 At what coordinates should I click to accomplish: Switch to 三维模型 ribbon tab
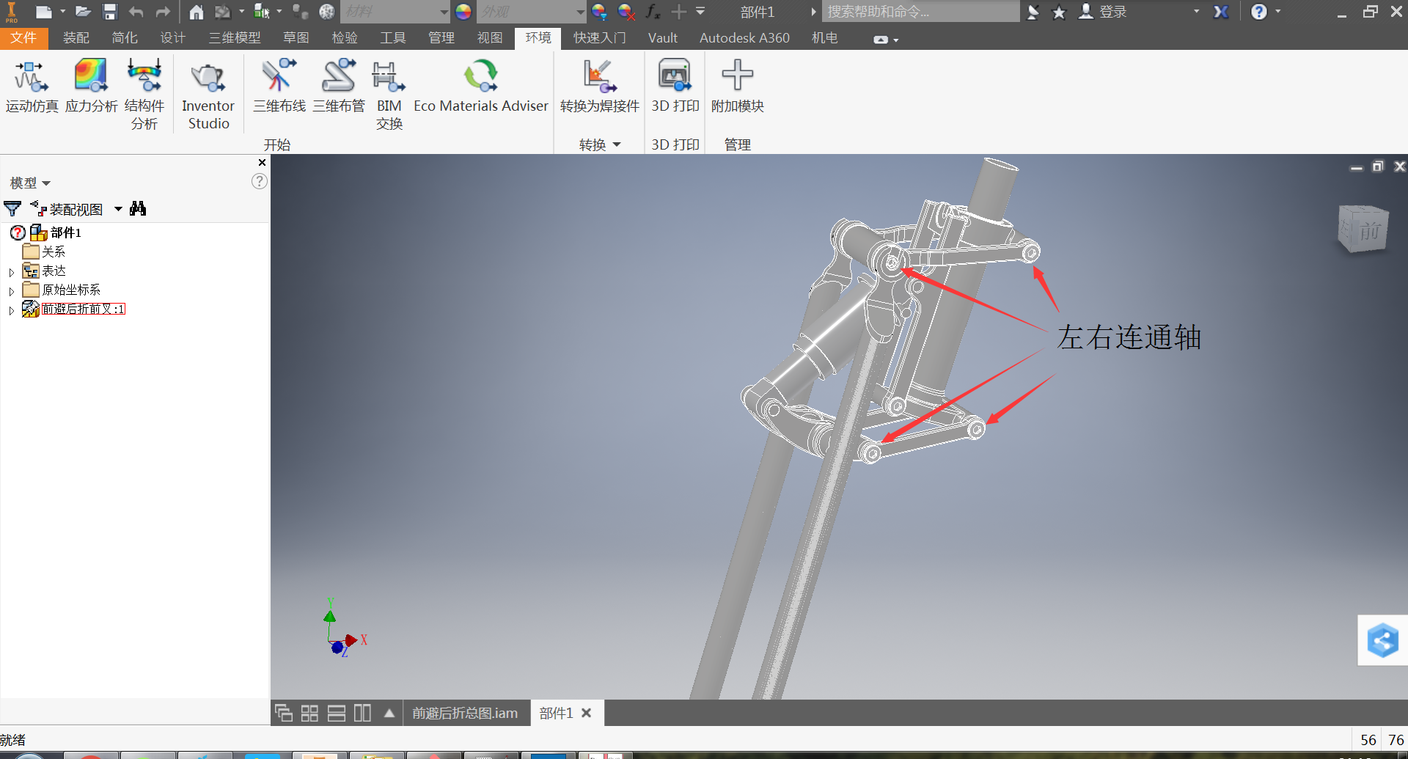tap(235, 38)
